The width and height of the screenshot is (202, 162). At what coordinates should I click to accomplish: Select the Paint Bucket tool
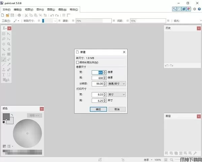(4, 54)
